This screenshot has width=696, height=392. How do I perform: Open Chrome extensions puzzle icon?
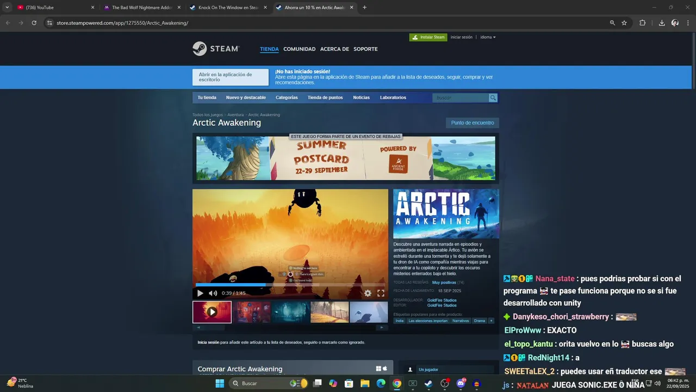click(x=643, y=23)
